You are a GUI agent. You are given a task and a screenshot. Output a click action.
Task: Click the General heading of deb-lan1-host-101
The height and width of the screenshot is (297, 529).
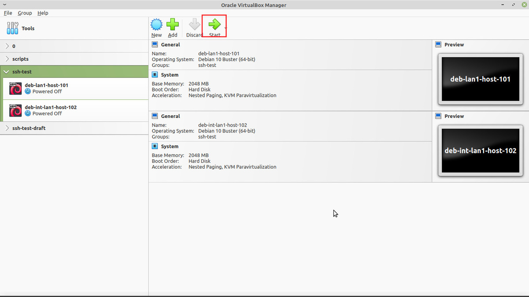point(171,44)
